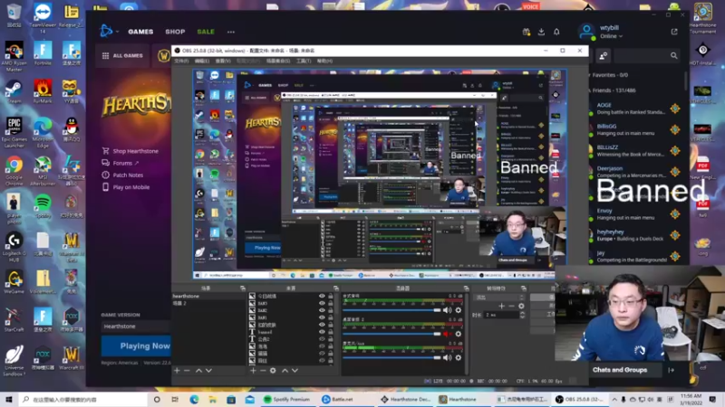Select the Warcraft W game icon tab
The height and width of the screenshot is (407, 725).
click(164, 56)
